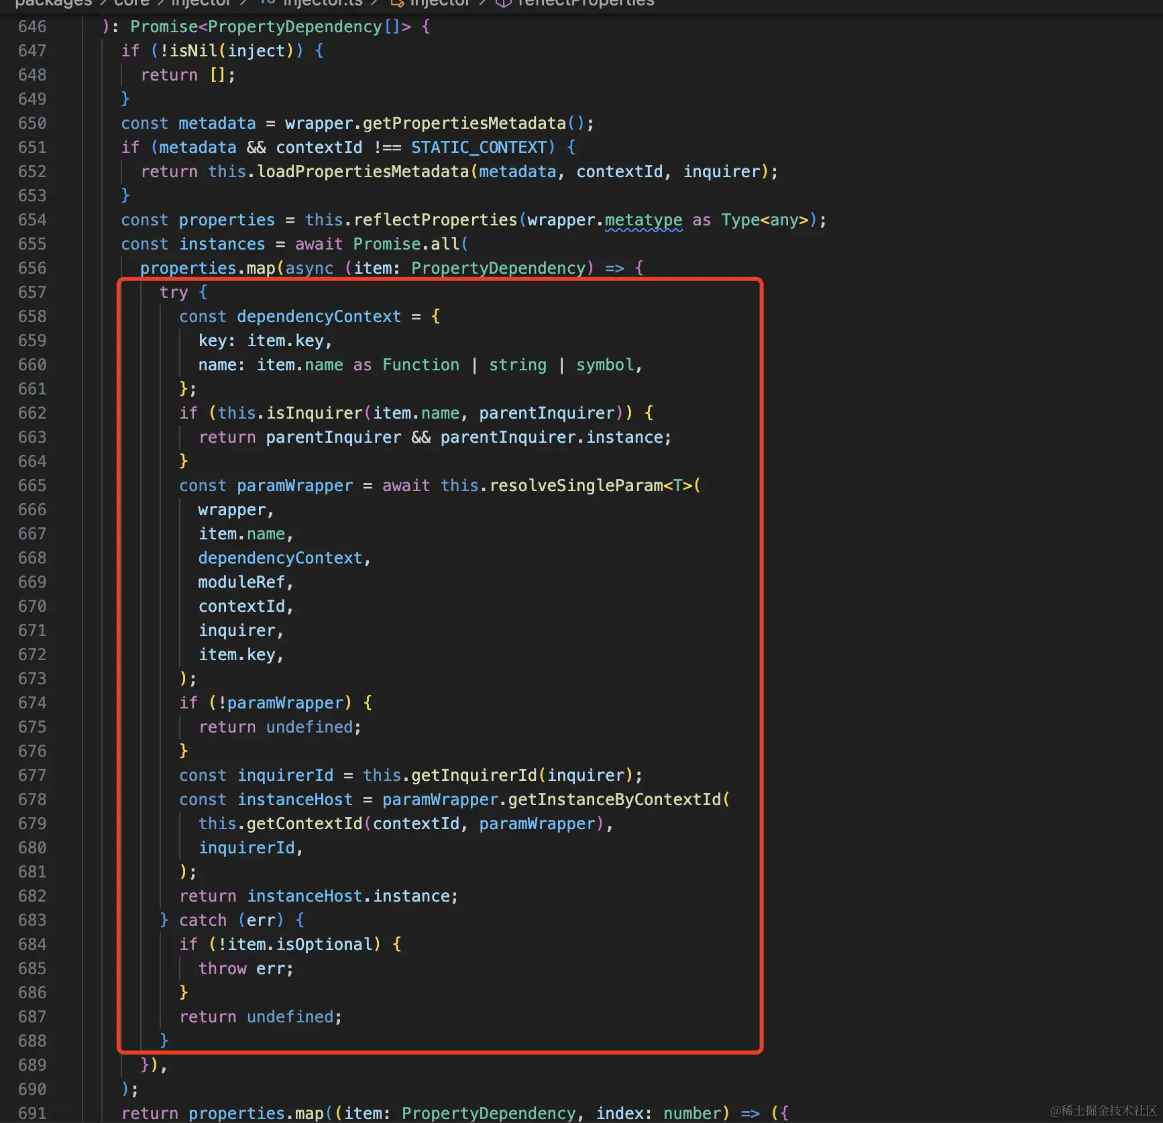Click 'undefined' on line 675
Image resolution: width=1163 pixels, height=1123 pixels.
click(309, 727)
